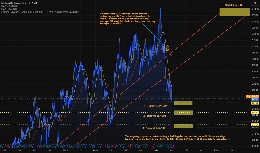The height and width of the screenshot is (153, 260).
Task: Click the yellow 264.79 price level tag
Action: click(255, 103)
